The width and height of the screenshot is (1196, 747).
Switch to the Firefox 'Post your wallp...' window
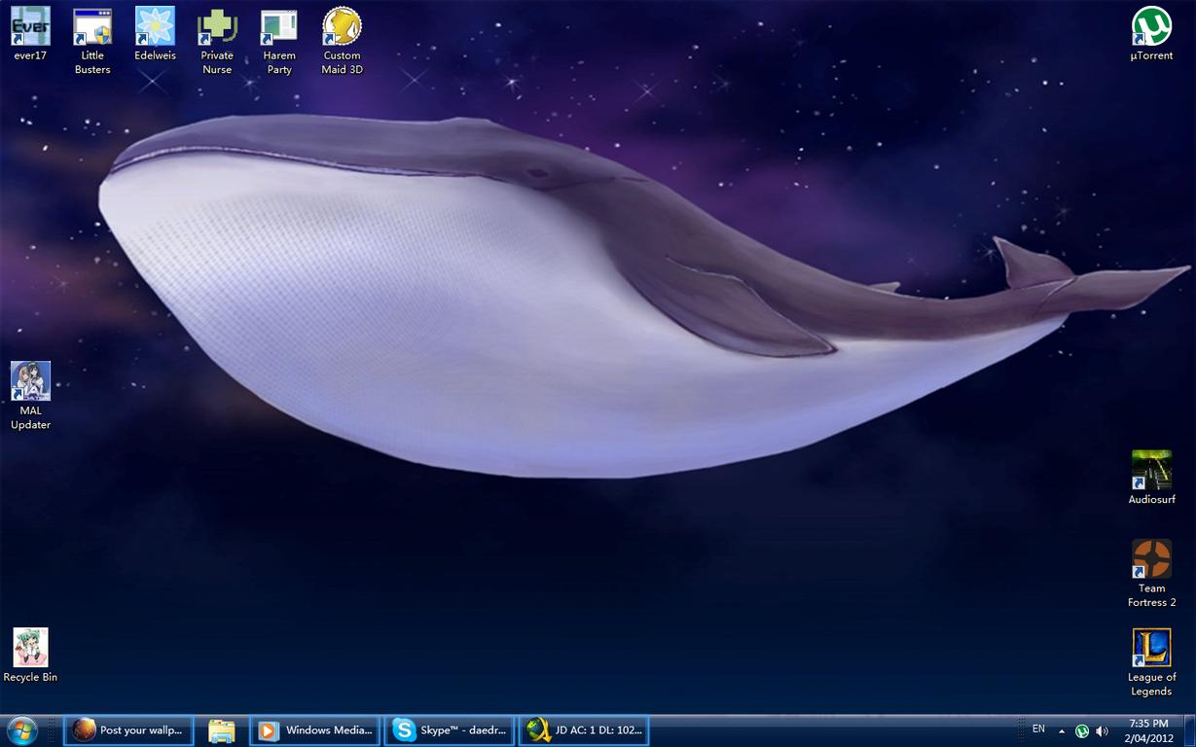pyautogui.click(x=128, y=730)
